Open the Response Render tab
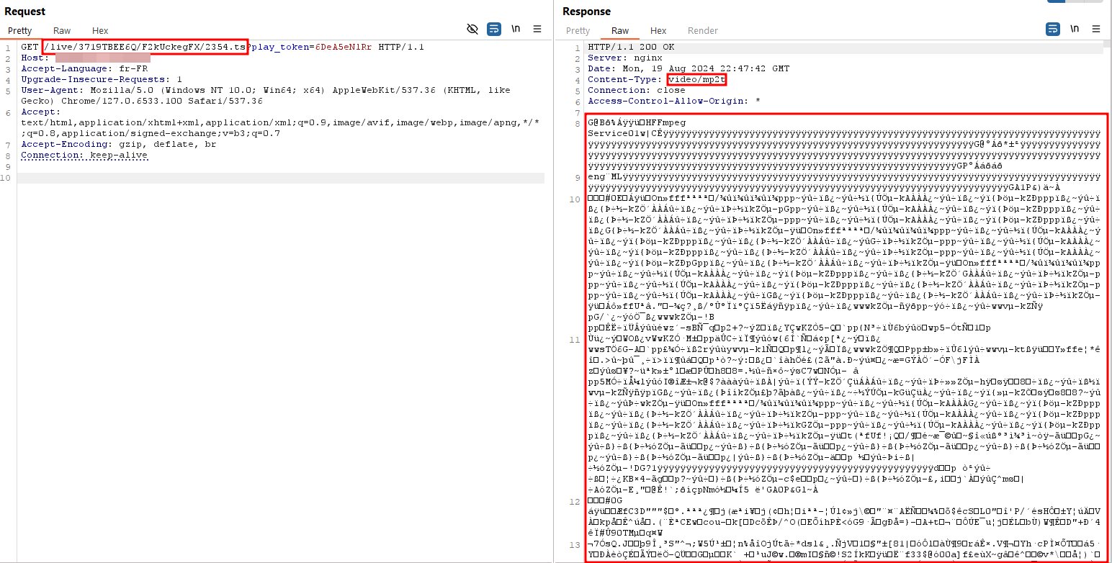Image resolution: width=1112 pixels, height=563 pixels. pos(703,31)
